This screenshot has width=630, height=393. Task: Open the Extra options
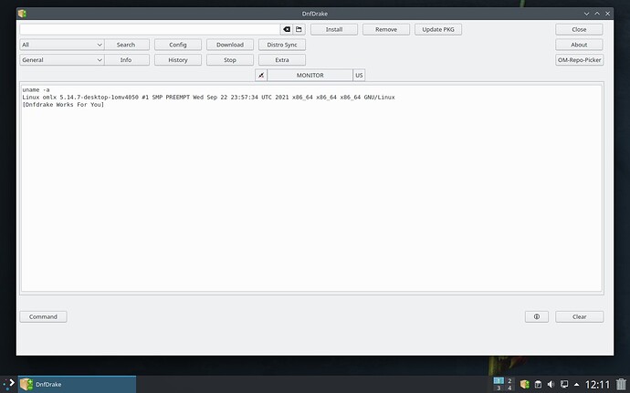282,60
